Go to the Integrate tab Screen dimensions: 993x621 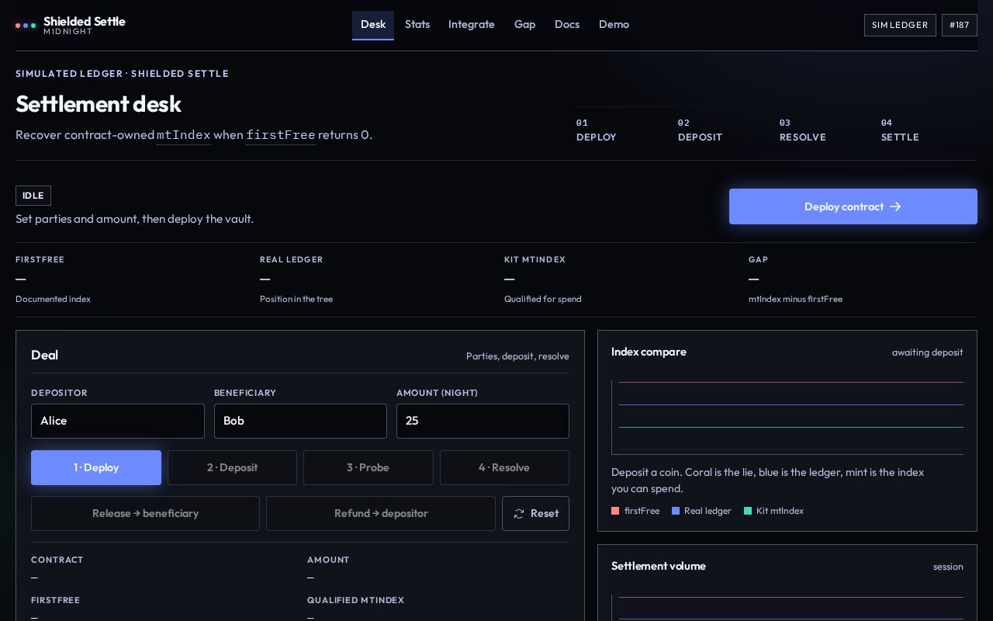pyautogui.click(x=472, y=25)
